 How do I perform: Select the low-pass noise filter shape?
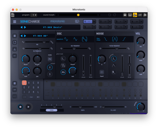(x=106, y=39)
